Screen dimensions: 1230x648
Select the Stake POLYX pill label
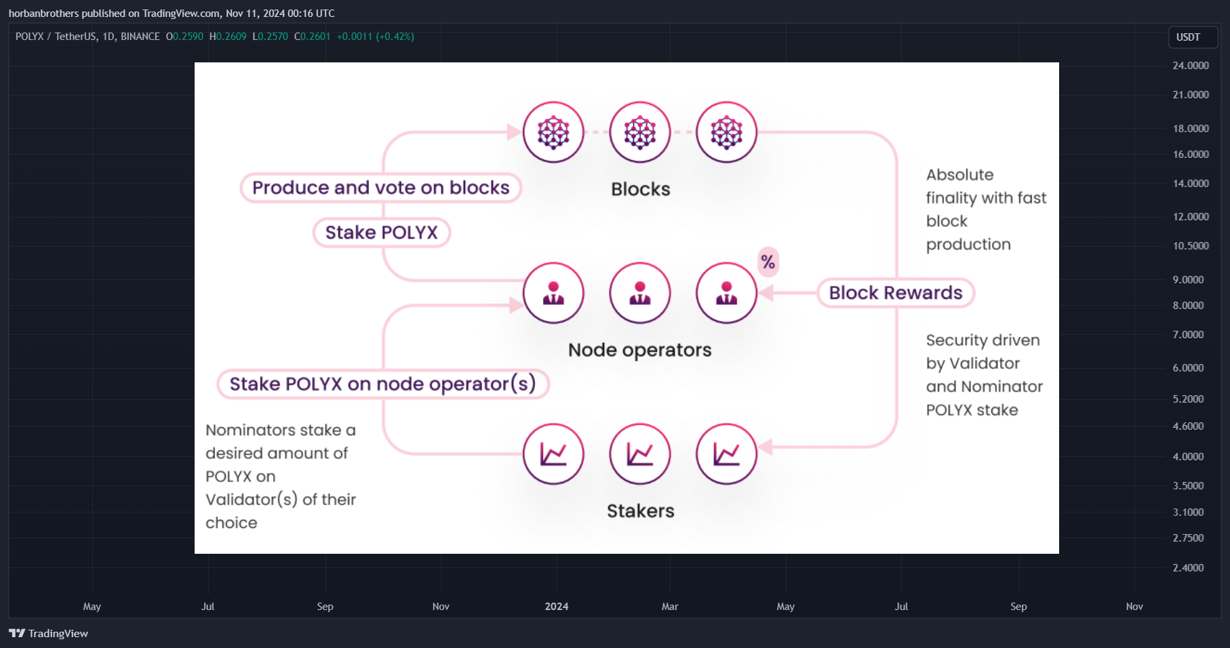382,232
